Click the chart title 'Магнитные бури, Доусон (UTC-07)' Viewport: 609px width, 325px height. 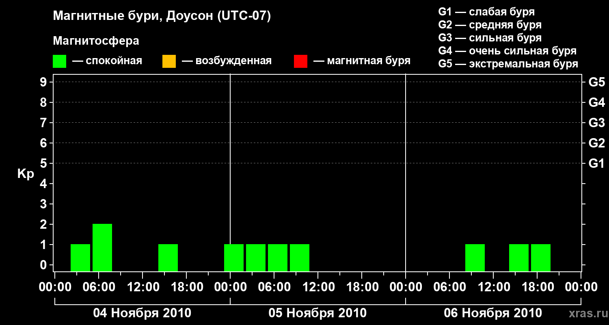[162, 17]
